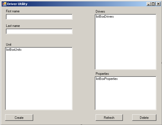Click the Properties label
The width and height of the screenshot is (162, 125).
(102, 74)
